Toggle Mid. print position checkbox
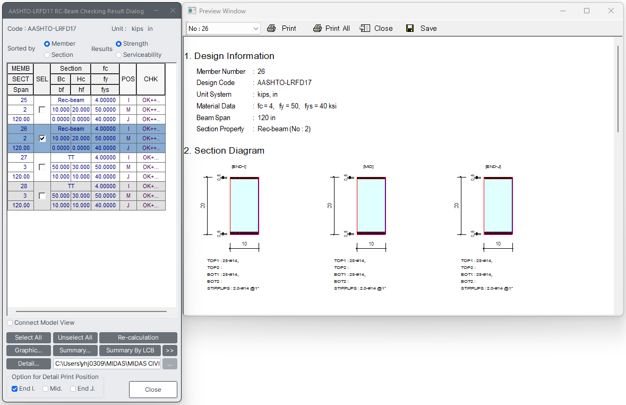The width and height of the screenshot is (626, 405). tap(46, 389)
